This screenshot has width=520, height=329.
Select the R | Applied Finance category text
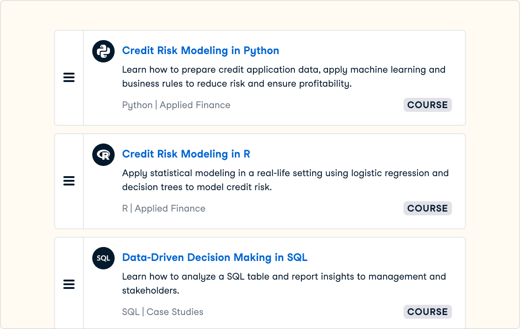[164, 208]
